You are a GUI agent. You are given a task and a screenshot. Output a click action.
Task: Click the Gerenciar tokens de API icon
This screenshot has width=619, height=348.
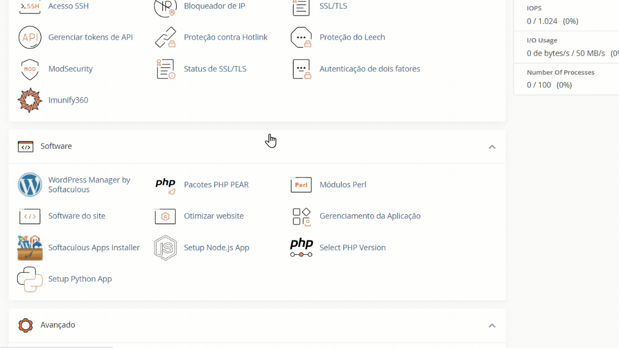point(30,38)
